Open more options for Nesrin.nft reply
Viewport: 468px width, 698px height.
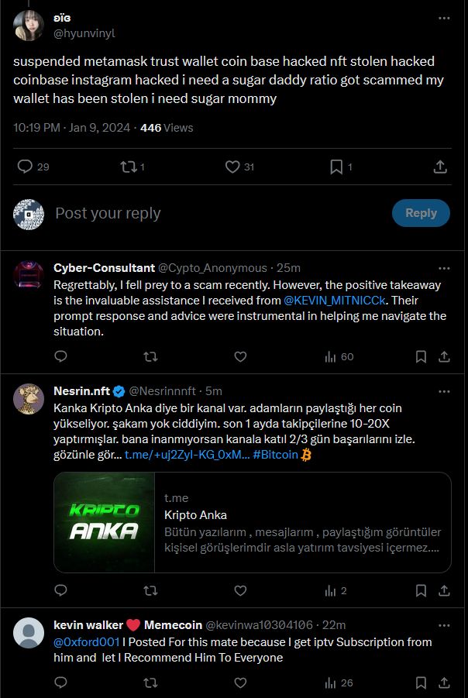point(444,391)
